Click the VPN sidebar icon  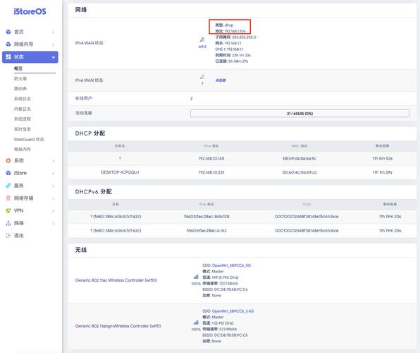coord(8,210)
